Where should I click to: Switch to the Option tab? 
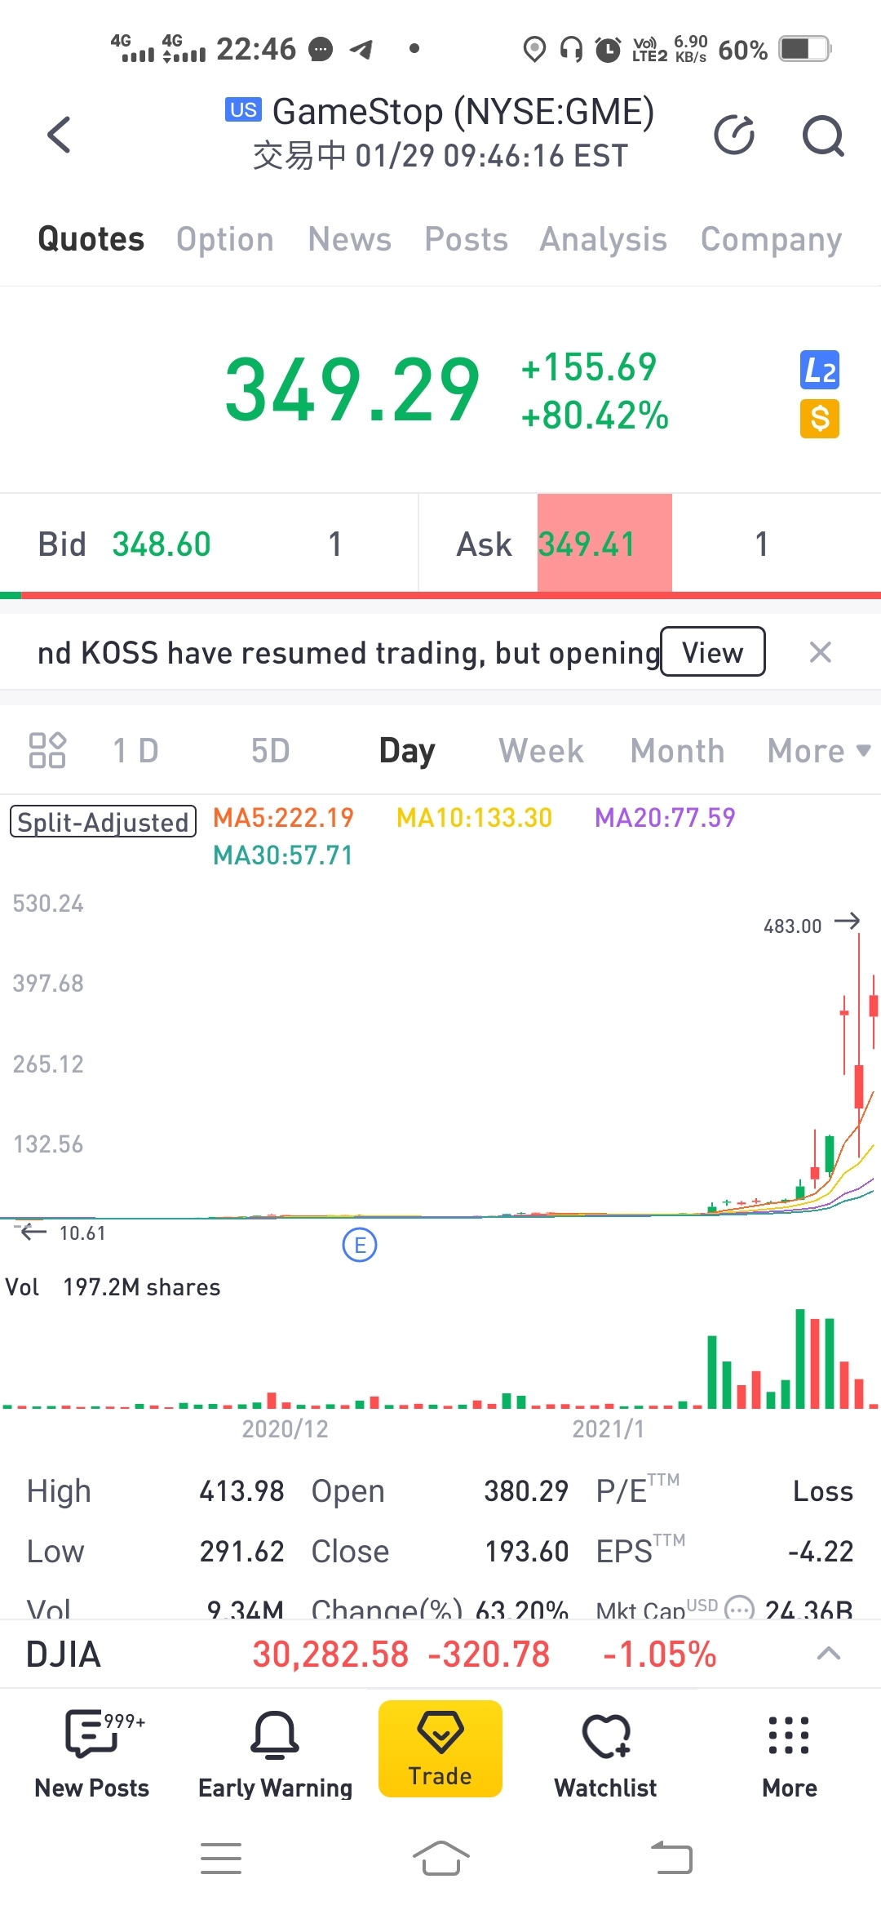[x=225, y=239]
